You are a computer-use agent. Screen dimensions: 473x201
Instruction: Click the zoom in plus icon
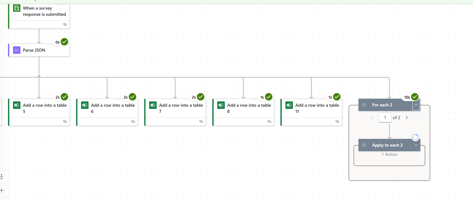point(2,190)
